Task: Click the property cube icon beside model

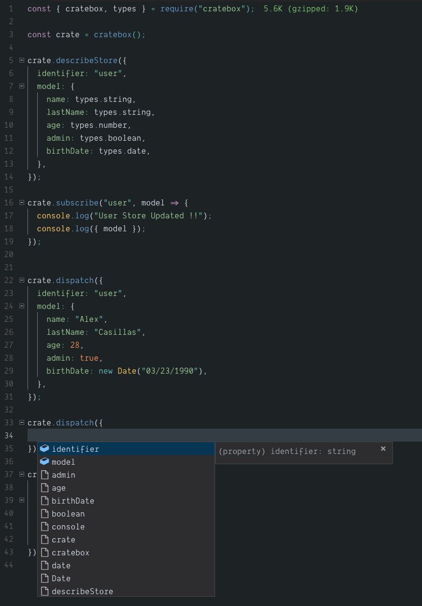Action: click(45, 462)
